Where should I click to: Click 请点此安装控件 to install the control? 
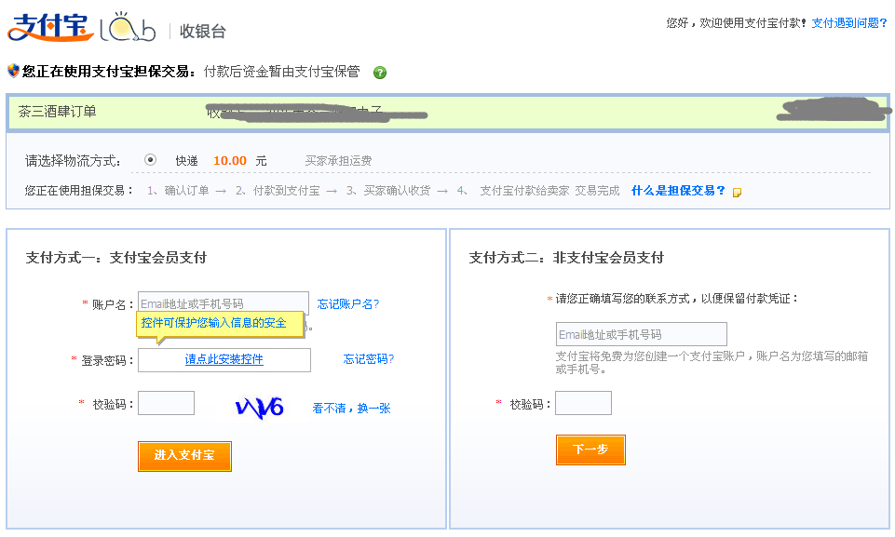[x=224, y=360]
